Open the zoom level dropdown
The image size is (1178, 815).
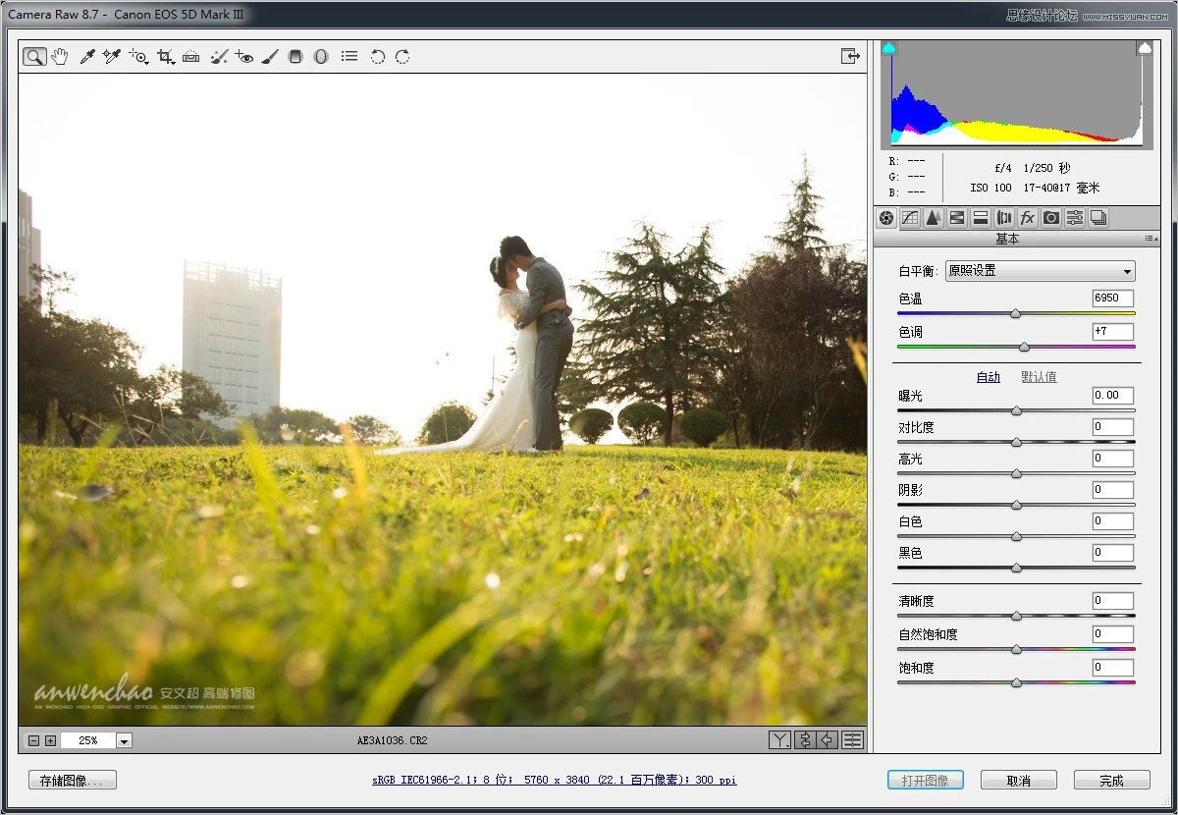[124, 740]
